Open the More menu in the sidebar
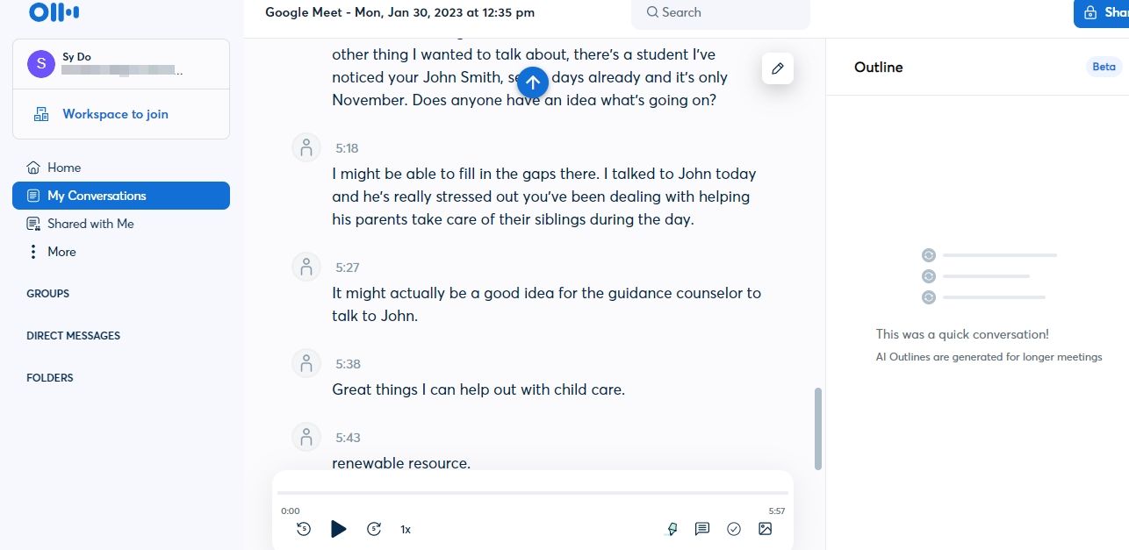 point(61,252)
